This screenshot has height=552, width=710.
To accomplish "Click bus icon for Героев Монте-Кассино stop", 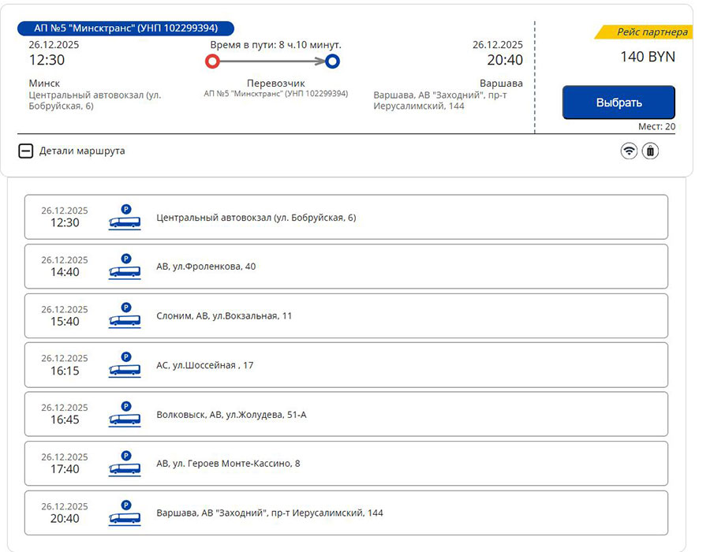I will pos(125,464).
